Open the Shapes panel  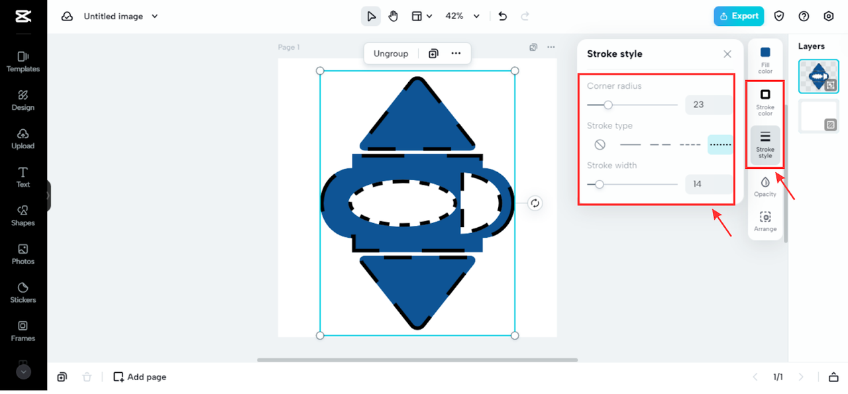(x=23, y=215)
